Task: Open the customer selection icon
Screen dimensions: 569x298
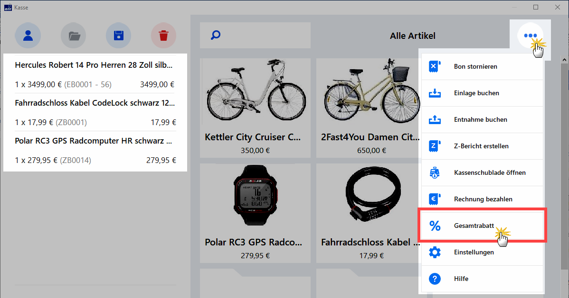Action: pos(28,36)
